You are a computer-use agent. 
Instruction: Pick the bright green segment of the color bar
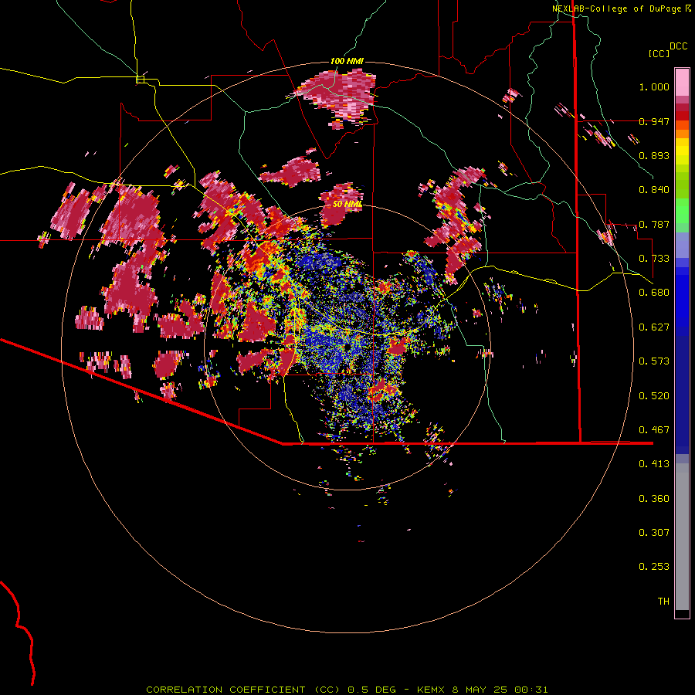(682, 211)
